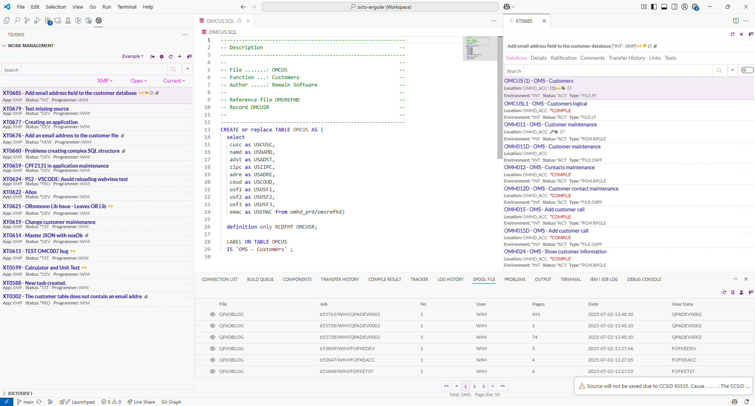Open the Source Control view icon
755x406 pixels.
pyautogui.click(x=27, y=20)
